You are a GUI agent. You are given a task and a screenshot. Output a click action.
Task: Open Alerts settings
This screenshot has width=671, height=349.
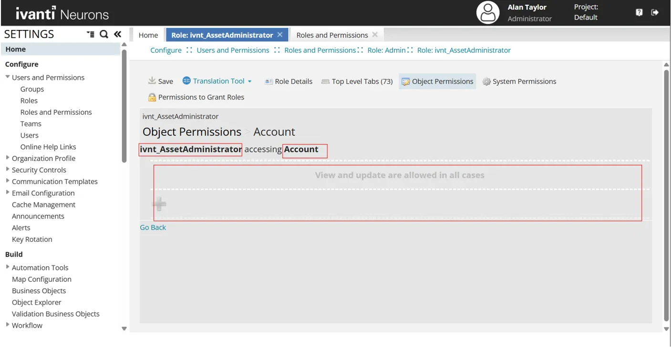click(21, 228)
